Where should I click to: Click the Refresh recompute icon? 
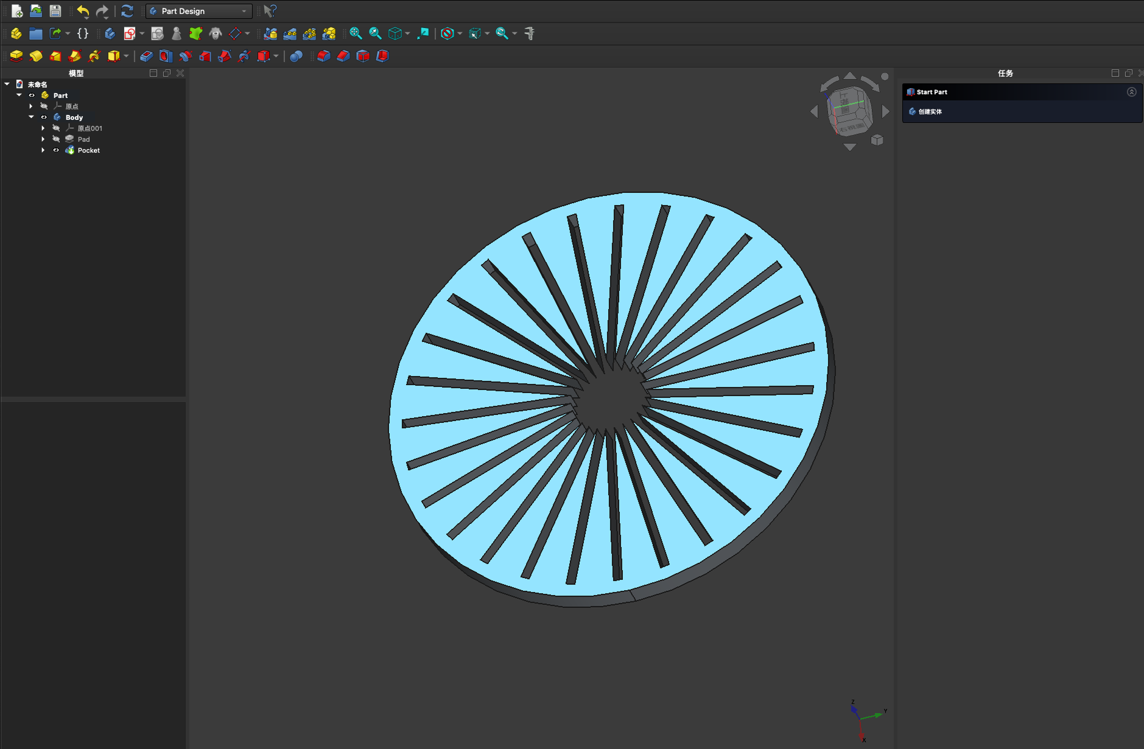(127, 11)
